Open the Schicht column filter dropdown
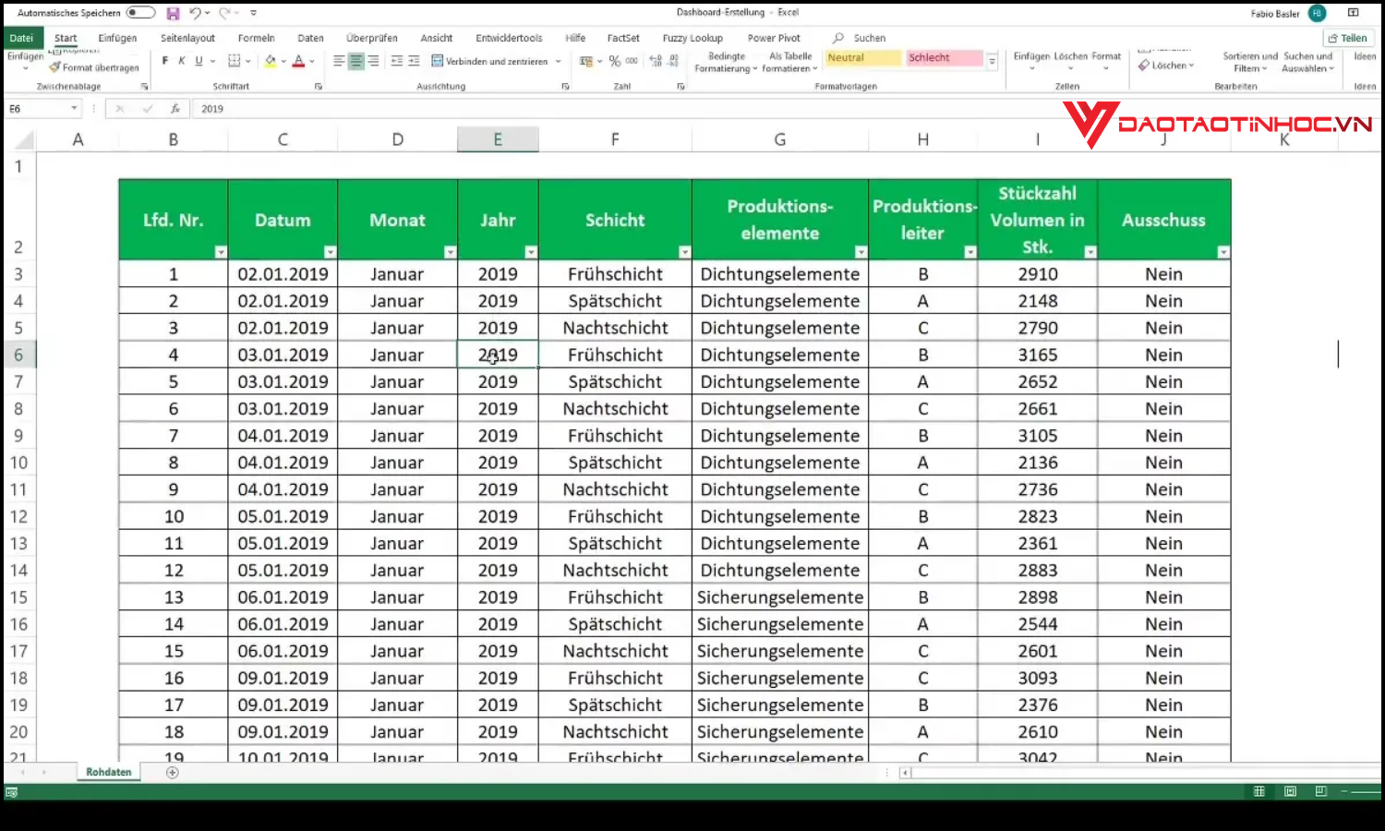Screen dimensions: 1385x831 click(684, 252)
